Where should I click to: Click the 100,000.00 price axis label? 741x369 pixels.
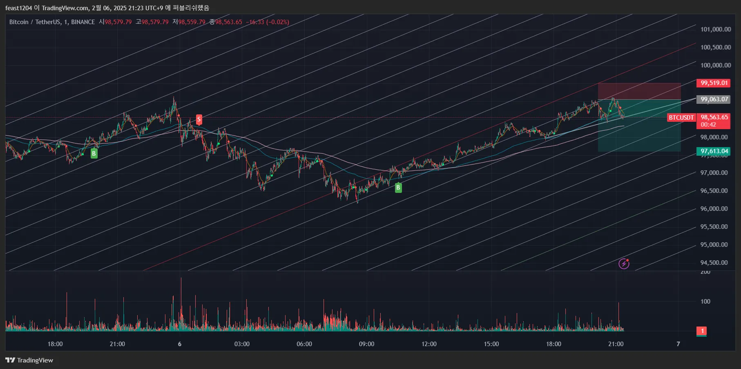716,65
